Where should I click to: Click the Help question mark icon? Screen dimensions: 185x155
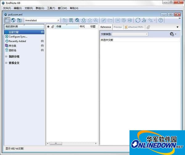pos(161,20)
